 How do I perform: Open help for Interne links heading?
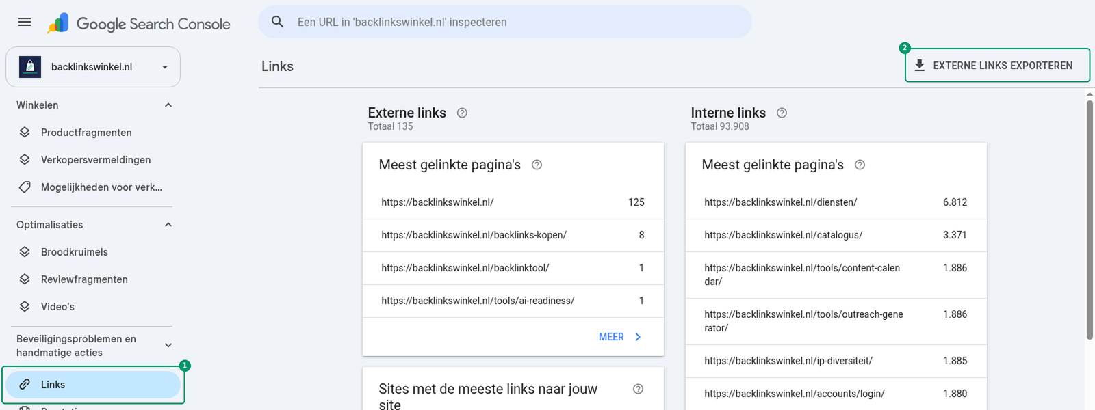point(782,113)
